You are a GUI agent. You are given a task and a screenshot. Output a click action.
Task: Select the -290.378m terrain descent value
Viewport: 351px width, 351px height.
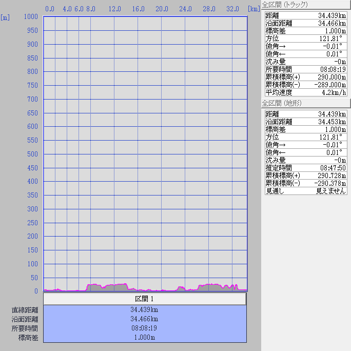[x=330, y=183]
